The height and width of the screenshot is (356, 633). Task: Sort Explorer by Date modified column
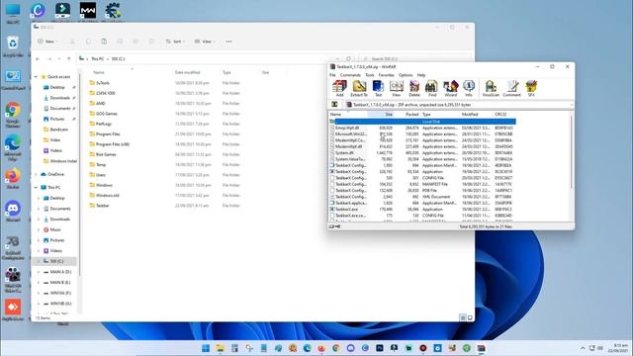[x=187, y=72]
